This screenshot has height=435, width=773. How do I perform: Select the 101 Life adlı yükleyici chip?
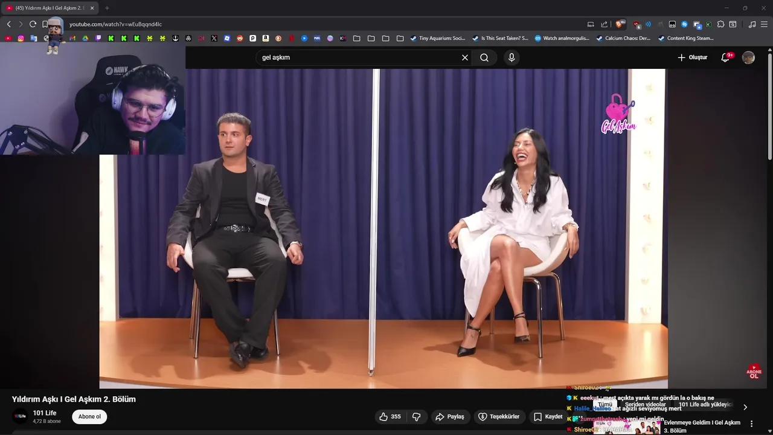(x=705, y=405)
